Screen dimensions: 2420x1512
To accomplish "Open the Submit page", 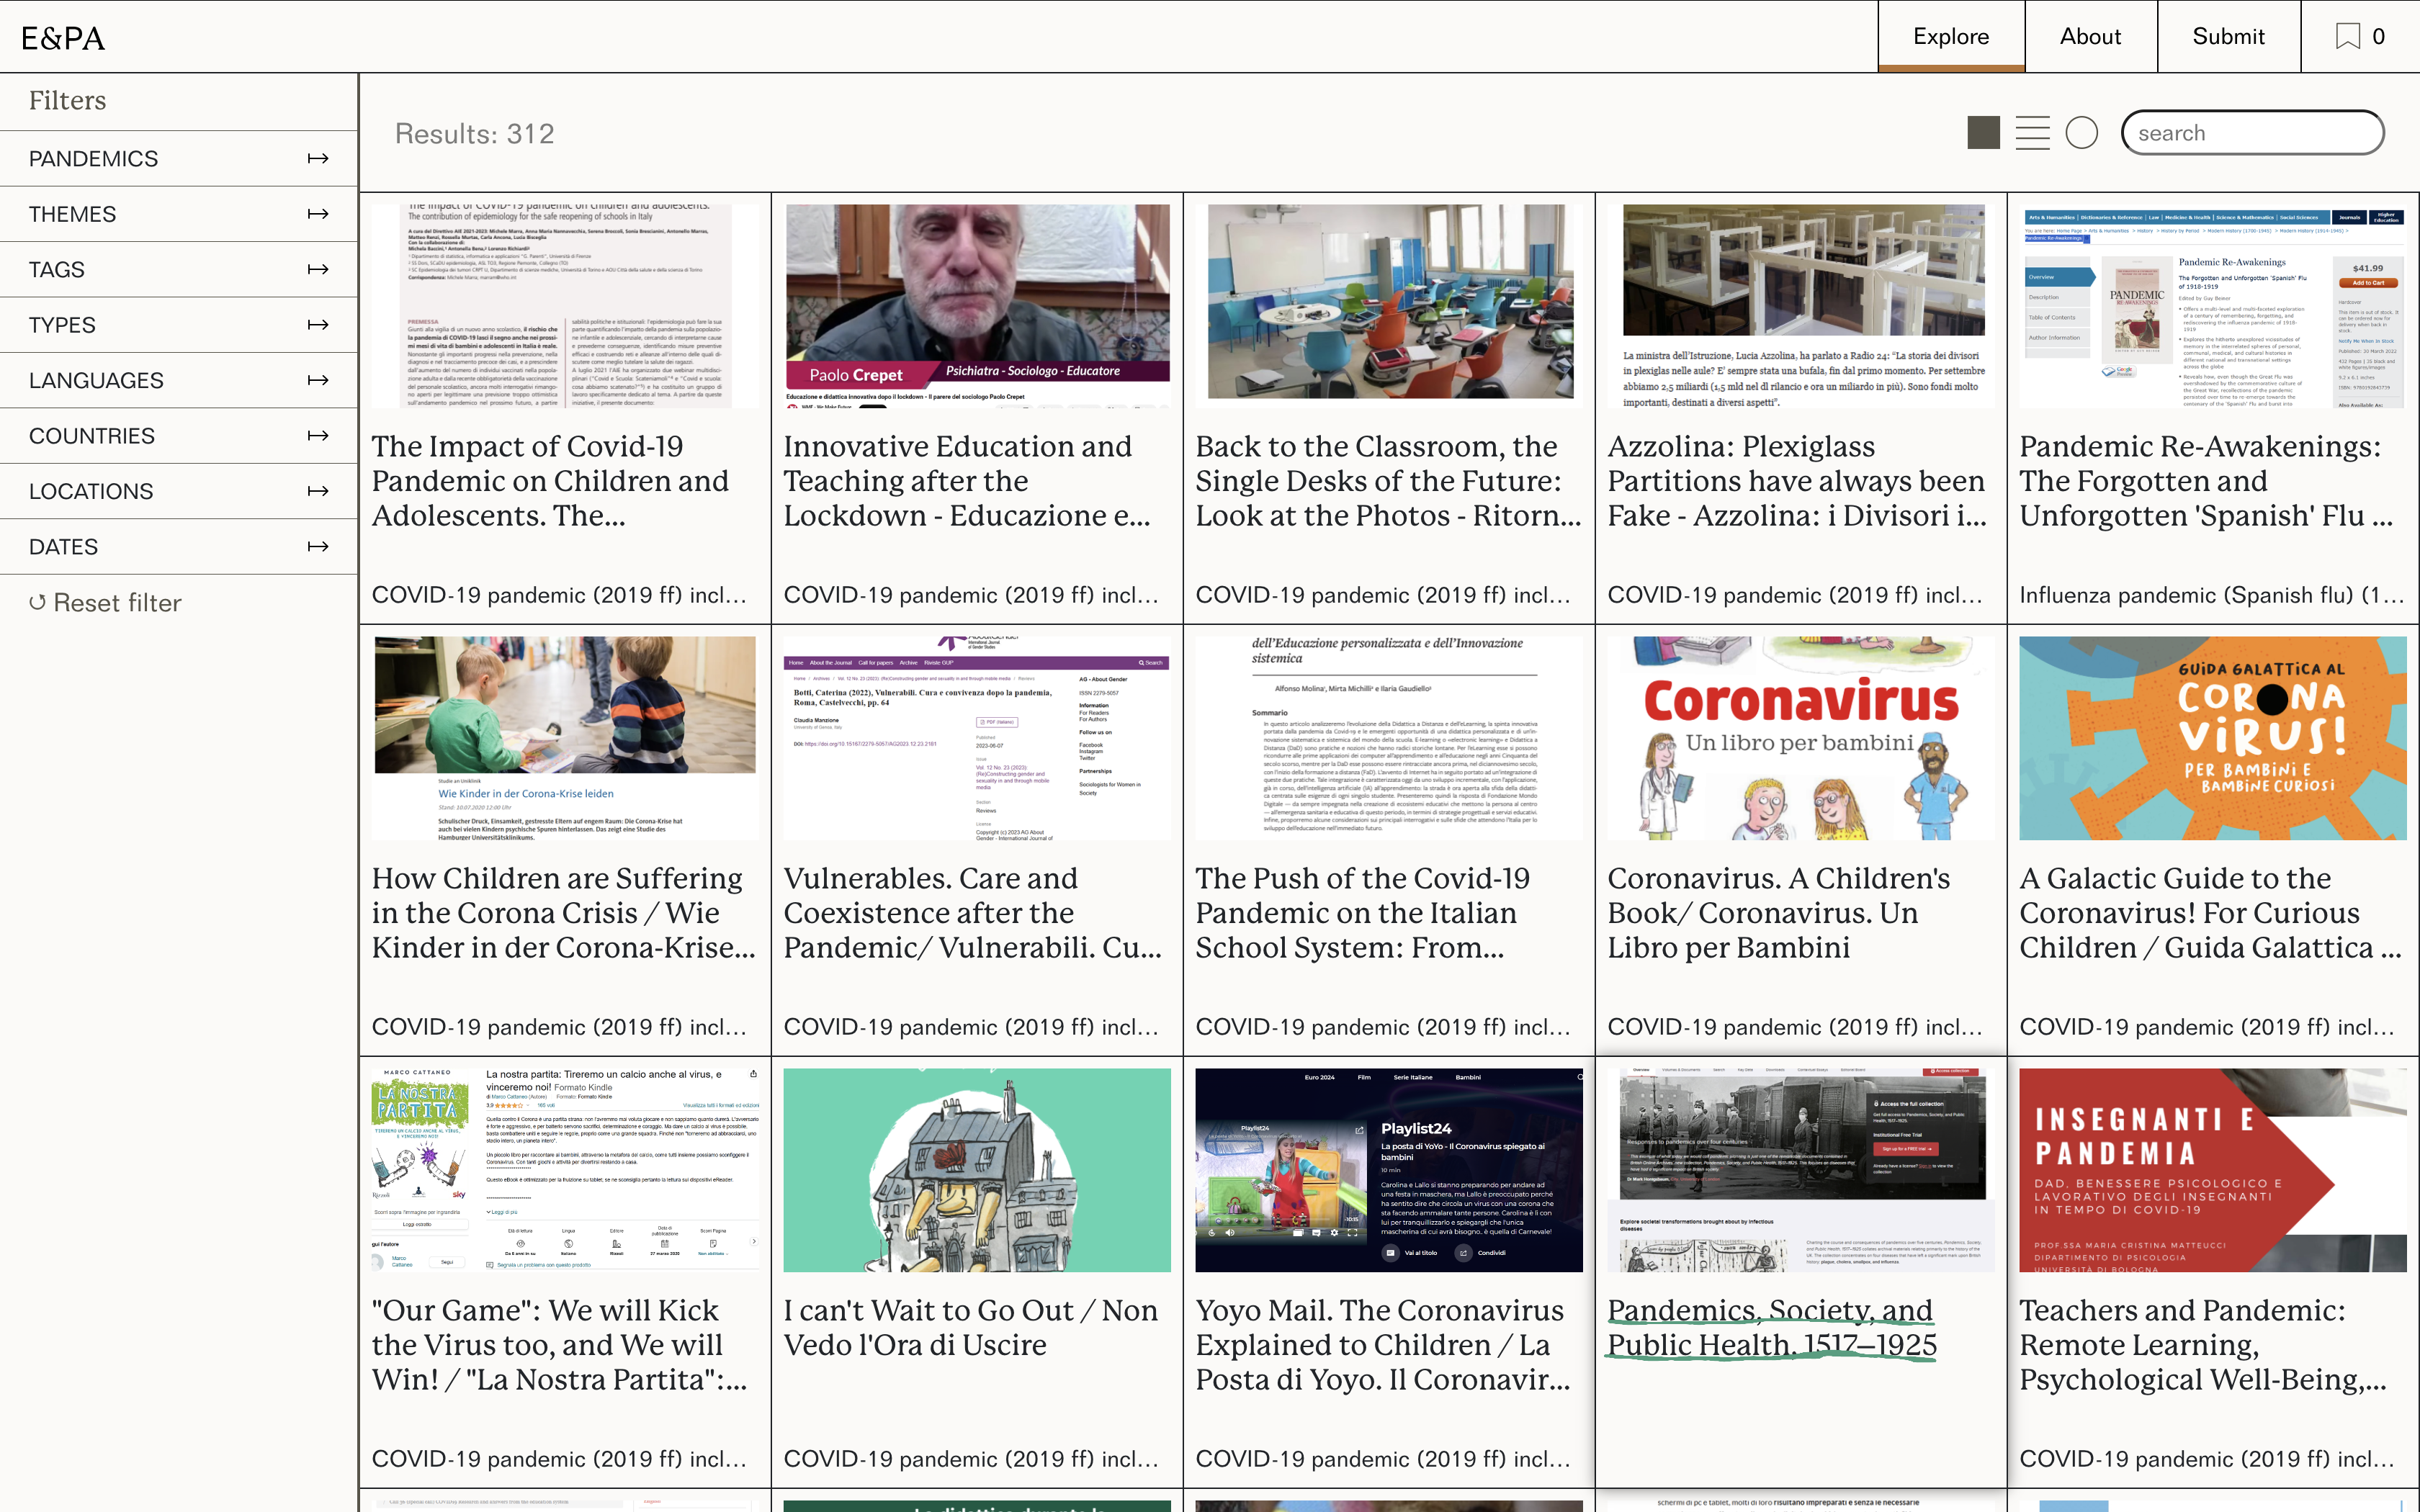I will pos(2228,37).
